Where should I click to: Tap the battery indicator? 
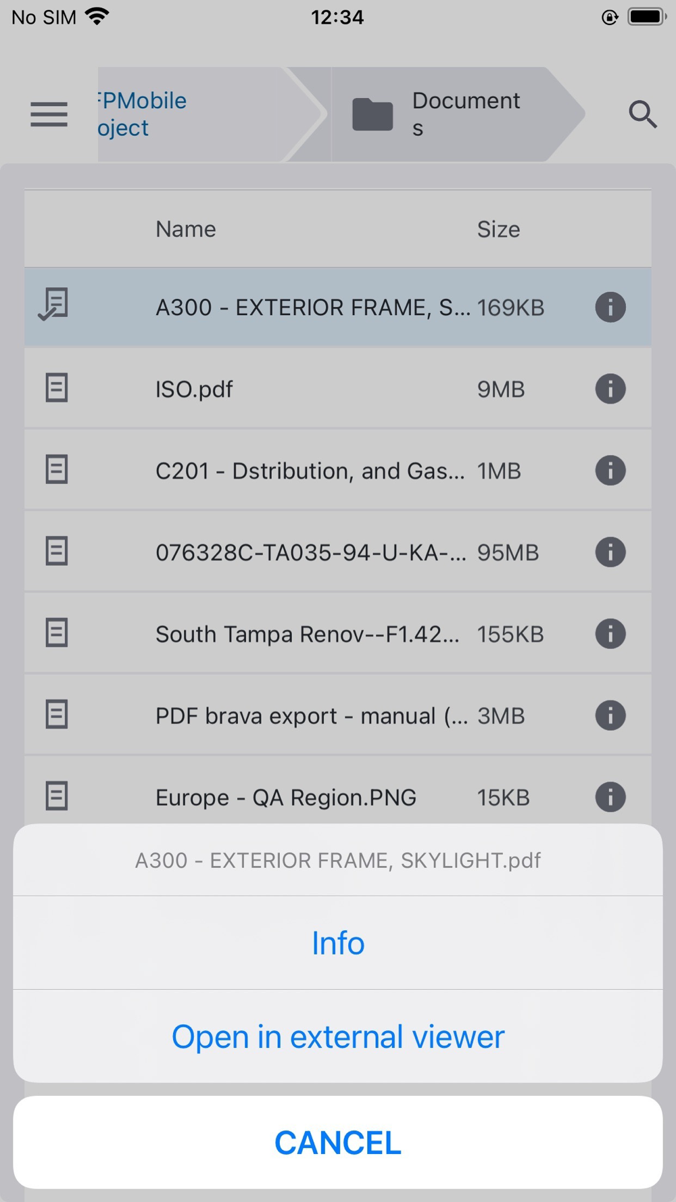point(647,16)
